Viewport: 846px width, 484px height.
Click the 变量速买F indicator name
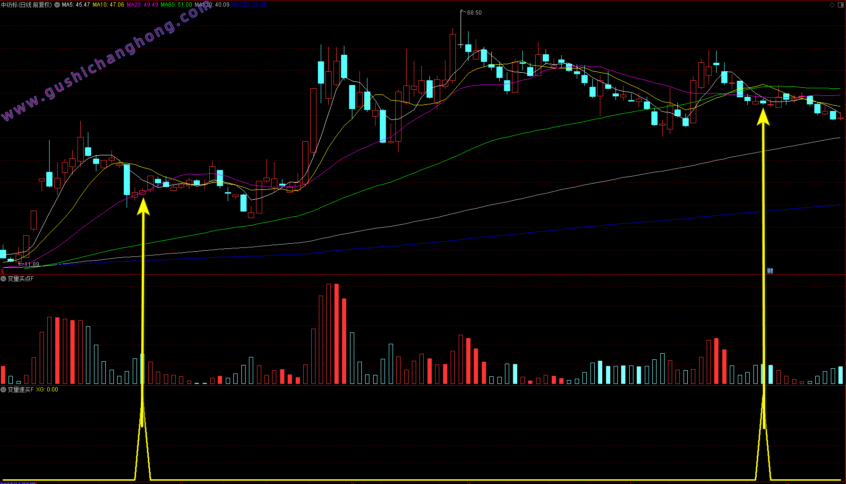[21, 390]
